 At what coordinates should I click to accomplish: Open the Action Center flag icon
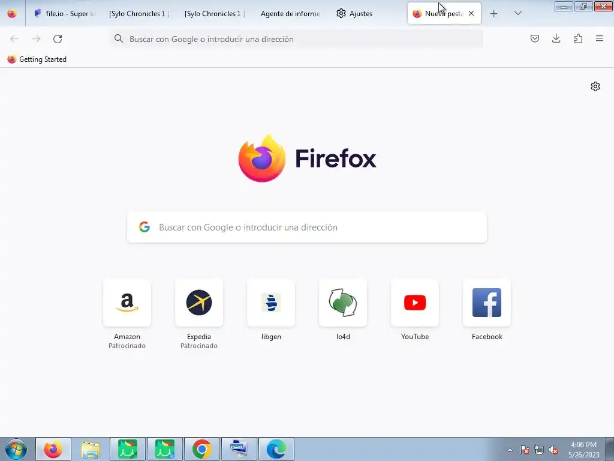(525, 450)
